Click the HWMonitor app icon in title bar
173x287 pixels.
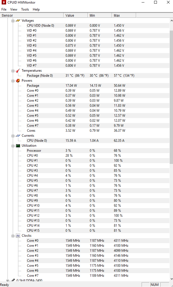click(x=4, y=3)
